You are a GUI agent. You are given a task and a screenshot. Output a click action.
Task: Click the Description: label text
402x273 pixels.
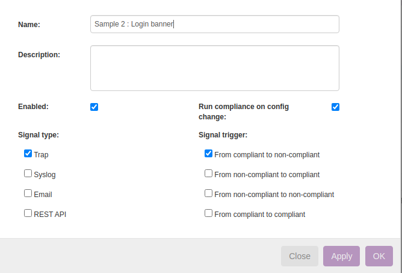(x=39, y=55)
